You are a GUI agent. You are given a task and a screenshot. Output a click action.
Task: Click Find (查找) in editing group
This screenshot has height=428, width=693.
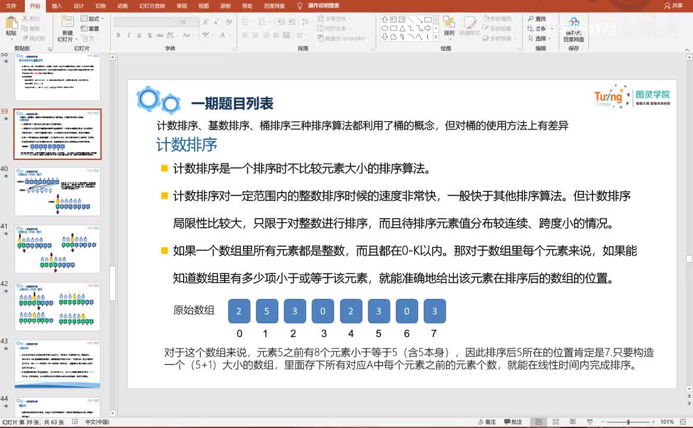537,18
